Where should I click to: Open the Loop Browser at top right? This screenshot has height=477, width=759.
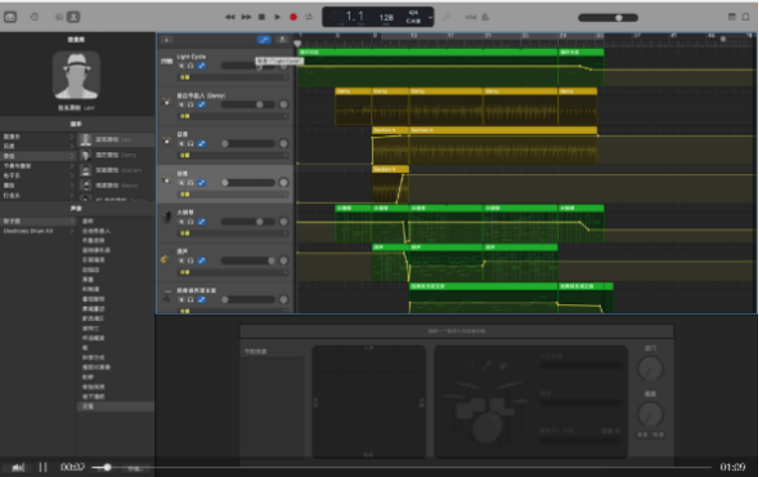click(745, 17)
